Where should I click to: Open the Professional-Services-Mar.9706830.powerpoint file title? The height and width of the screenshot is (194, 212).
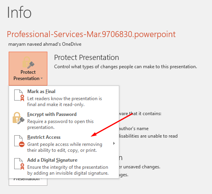pyautogui.click(x=91, y=34)
